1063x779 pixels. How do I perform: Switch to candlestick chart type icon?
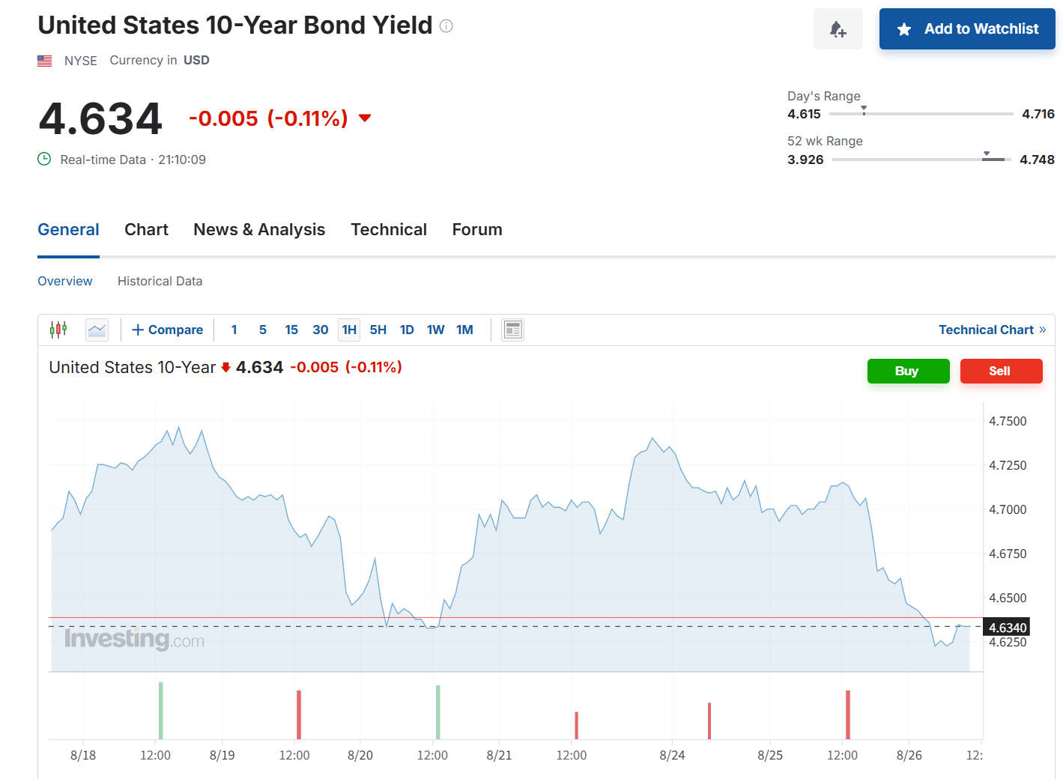(x=58, y=330)
